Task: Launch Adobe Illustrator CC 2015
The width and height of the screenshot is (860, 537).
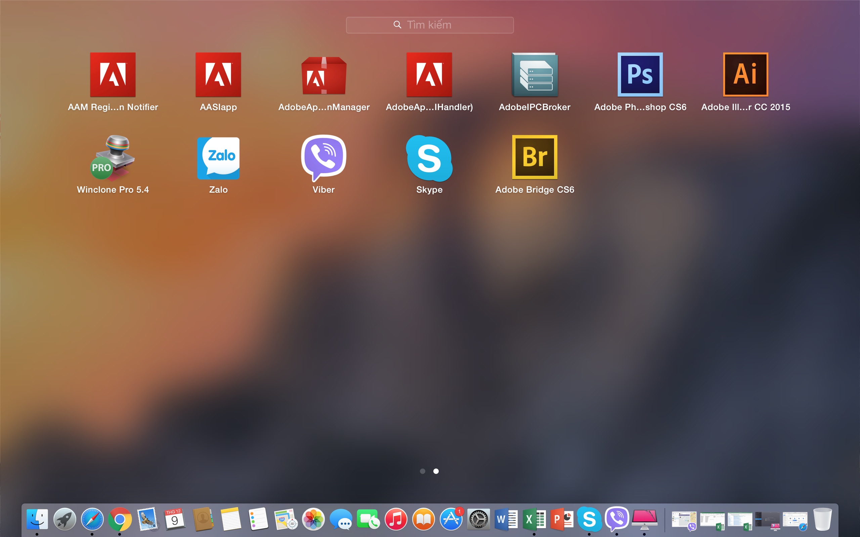Action: 745,75
